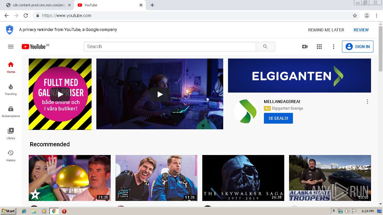Go forward in the browser

click(16, 16)
